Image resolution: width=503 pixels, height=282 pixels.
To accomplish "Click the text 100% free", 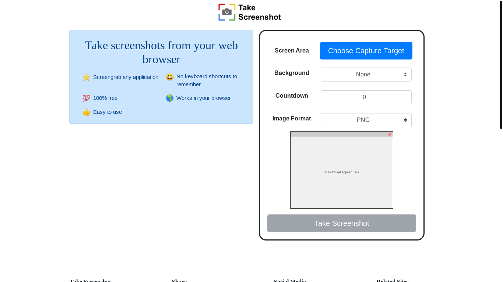I will (x=105, y=98).
